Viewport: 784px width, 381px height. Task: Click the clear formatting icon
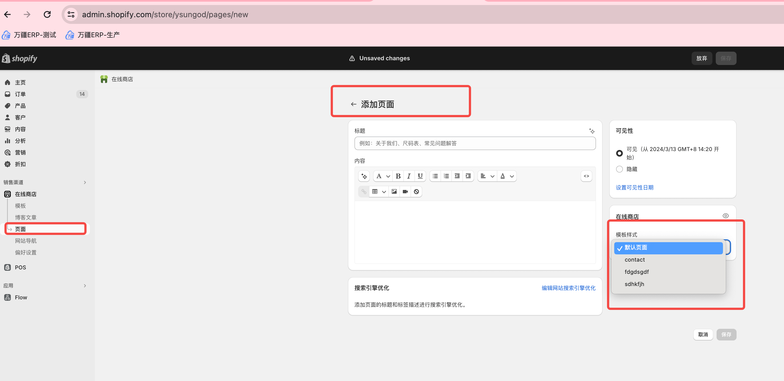click(x=416, y=192)
